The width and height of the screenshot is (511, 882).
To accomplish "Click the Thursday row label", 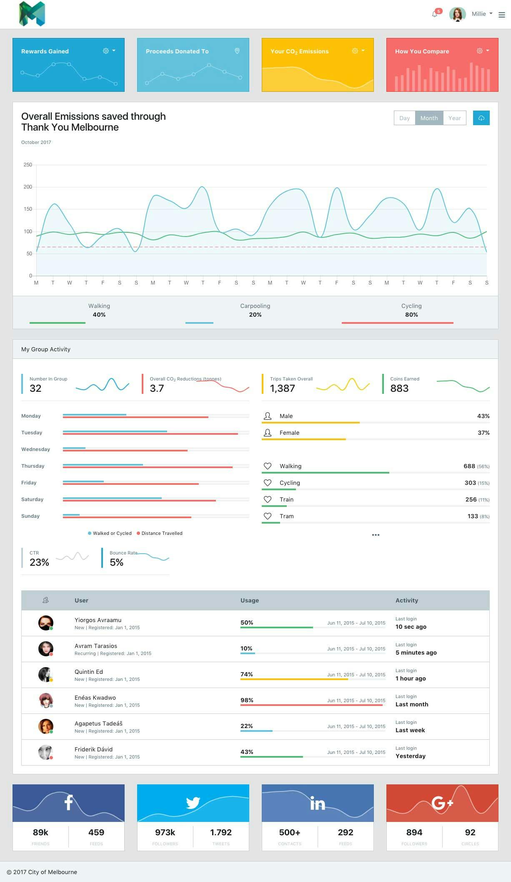I will tap(33, 466).
